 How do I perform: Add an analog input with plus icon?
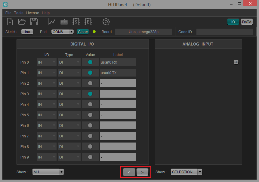[x=236, y=62]
